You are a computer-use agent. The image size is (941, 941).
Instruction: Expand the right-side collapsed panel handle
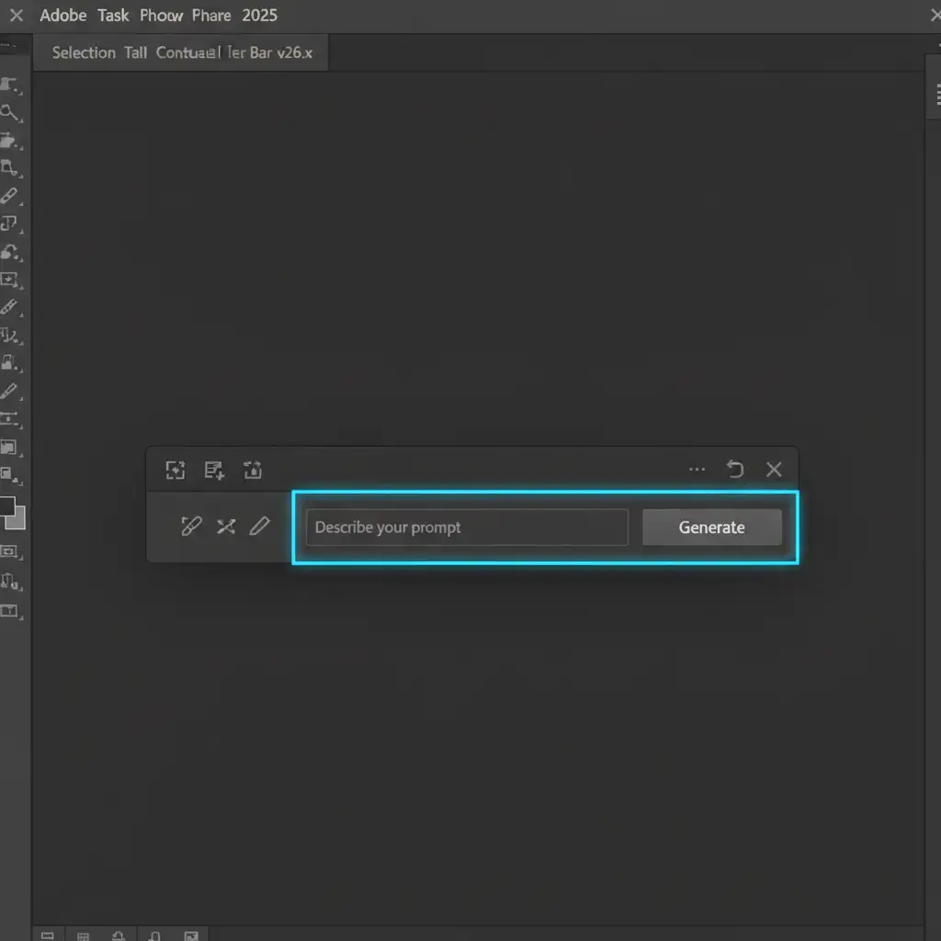pyautogui.click(x=937, y=94)
